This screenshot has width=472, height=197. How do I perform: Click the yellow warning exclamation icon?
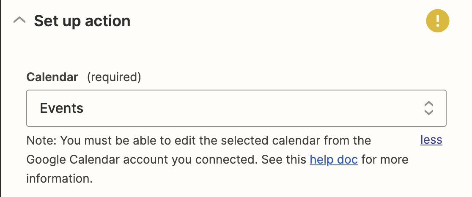click(x=437, y=21)
